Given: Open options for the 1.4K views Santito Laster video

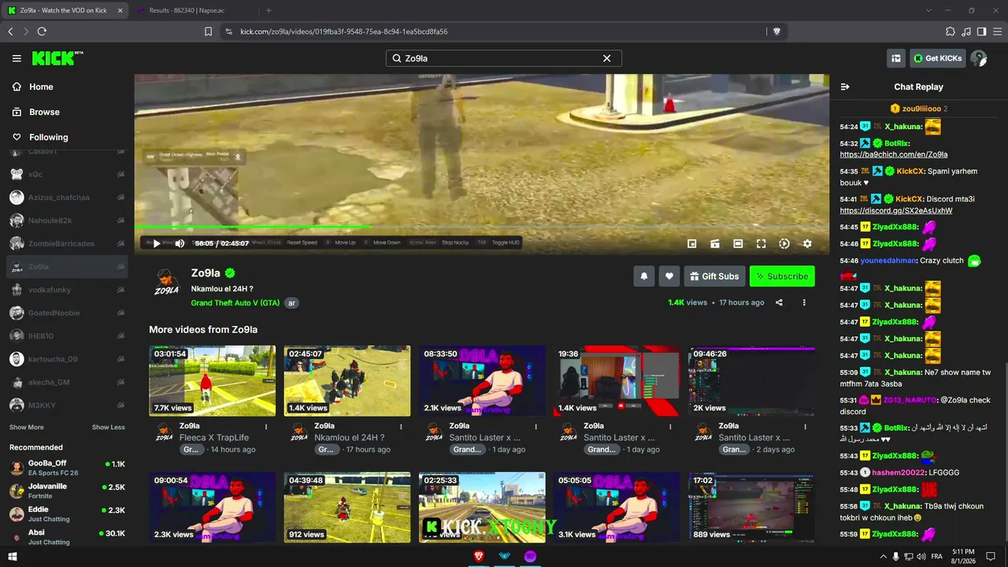Looking at the screenshot, I should [670, 427].
